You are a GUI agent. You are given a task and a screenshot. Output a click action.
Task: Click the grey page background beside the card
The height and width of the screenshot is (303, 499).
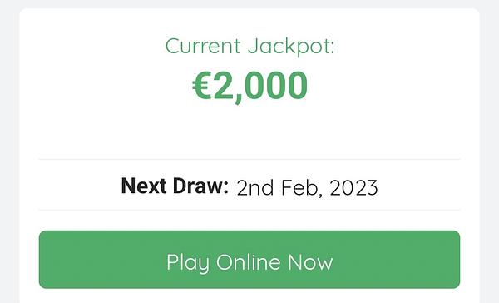9,153
